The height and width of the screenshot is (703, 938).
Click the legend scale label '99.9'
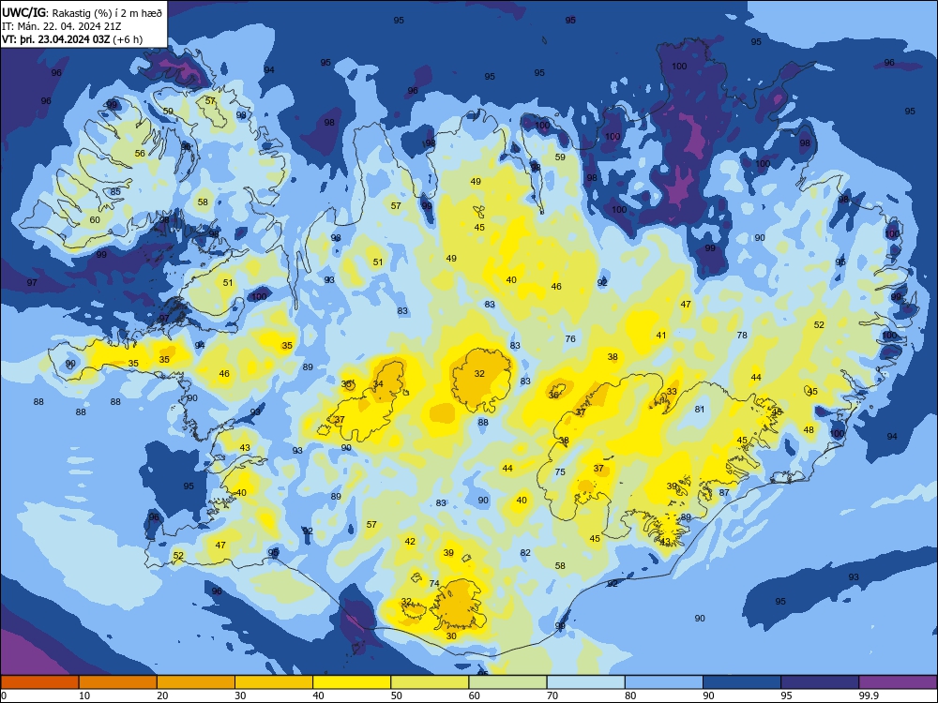pyautogui.click(x=869, y=696)
